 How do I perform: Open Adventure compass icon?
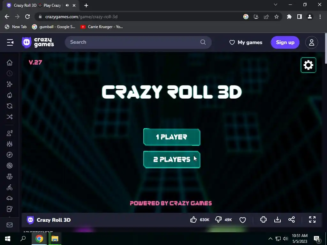[x=10, y=155]
